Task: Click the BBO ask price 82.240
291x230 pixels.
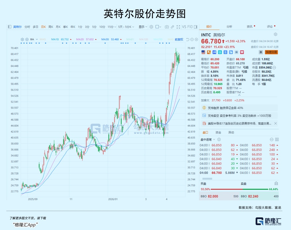Action: (253, 196)
